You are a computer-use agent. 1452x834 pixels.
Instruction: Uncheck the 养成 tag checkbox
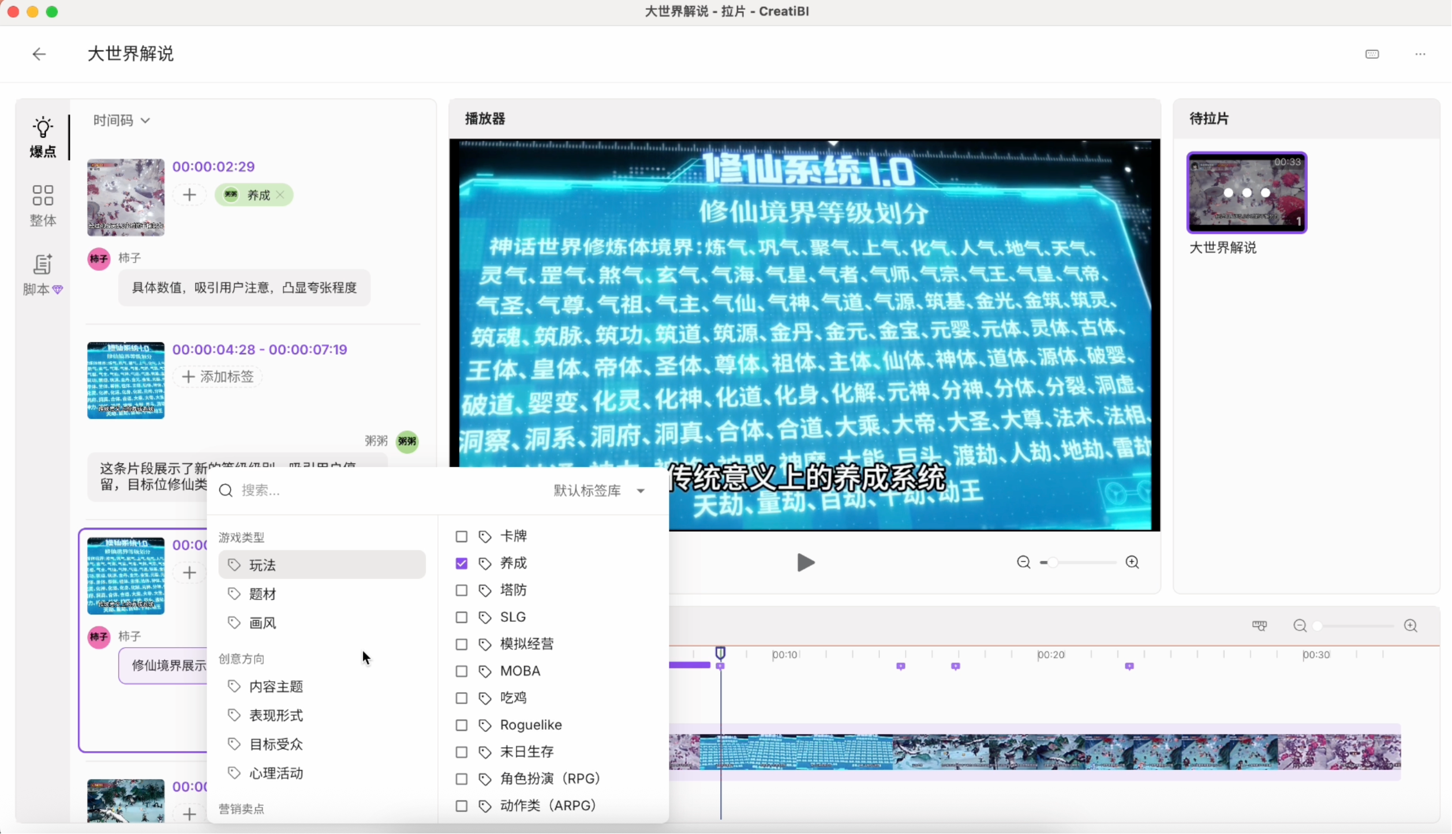[461, 563]
